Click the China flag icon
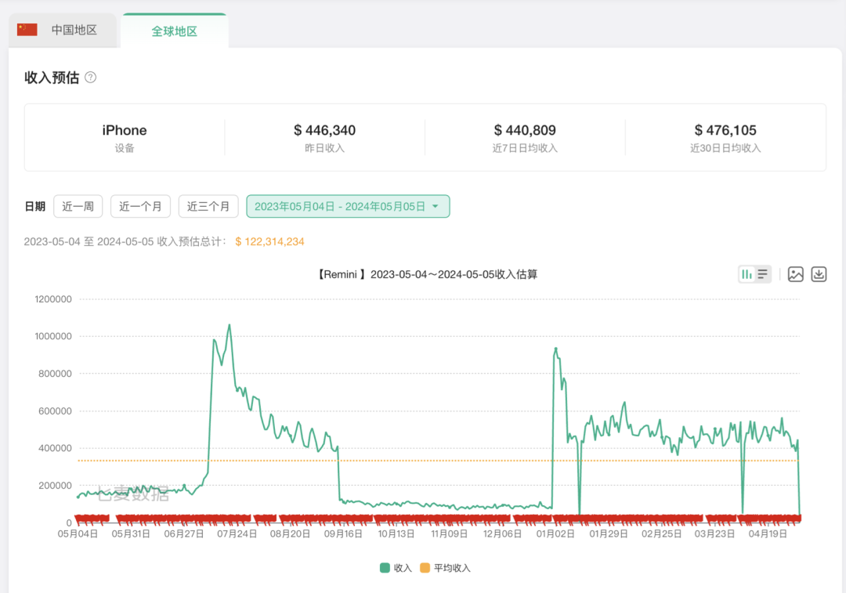The image size is (846, 593). [27, 30]
